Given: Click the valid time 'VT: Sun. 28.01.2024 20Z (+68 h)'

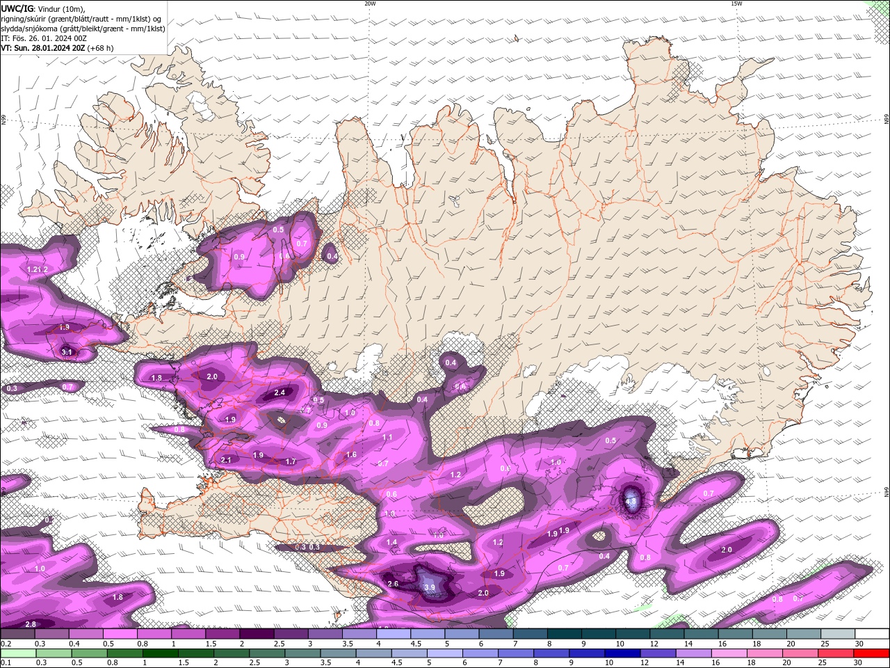Looking at the screenshot, I should (x=57, y=48).
